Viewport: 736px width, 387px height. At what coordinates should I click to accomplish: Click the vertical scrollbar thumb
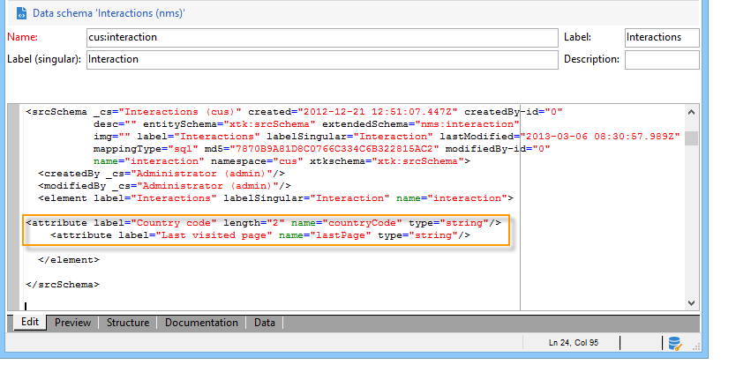point(691,138)
